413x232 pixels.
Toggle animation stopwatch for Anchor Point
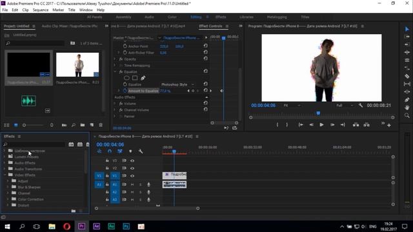click(125, 46)
